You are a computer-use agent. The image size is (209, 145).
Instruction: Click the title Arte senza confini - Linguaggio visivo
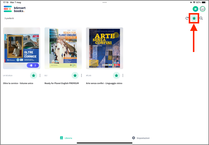pos(104,83)
